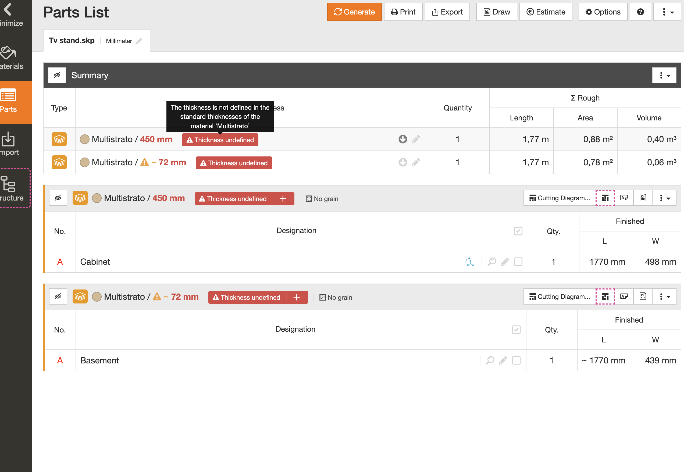Hide the Summary section with eye toggle
The image size is (684, 472).
[x=57, y=75]
